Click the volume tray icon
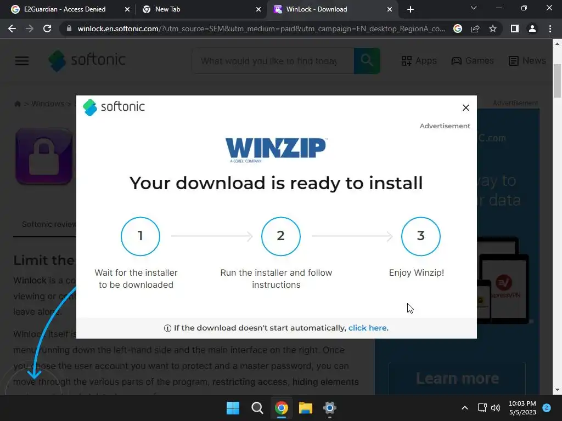Viewport: 562px width, 421px height. click(496, 408)
